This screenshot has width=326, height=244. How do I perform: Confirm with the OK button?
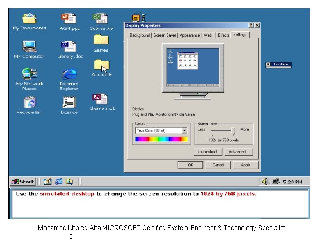pyautogui.click(x=191, y=165)
